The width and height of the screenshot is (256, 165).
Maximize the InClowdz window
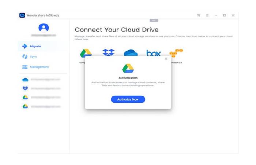click(x=224, y=15)
